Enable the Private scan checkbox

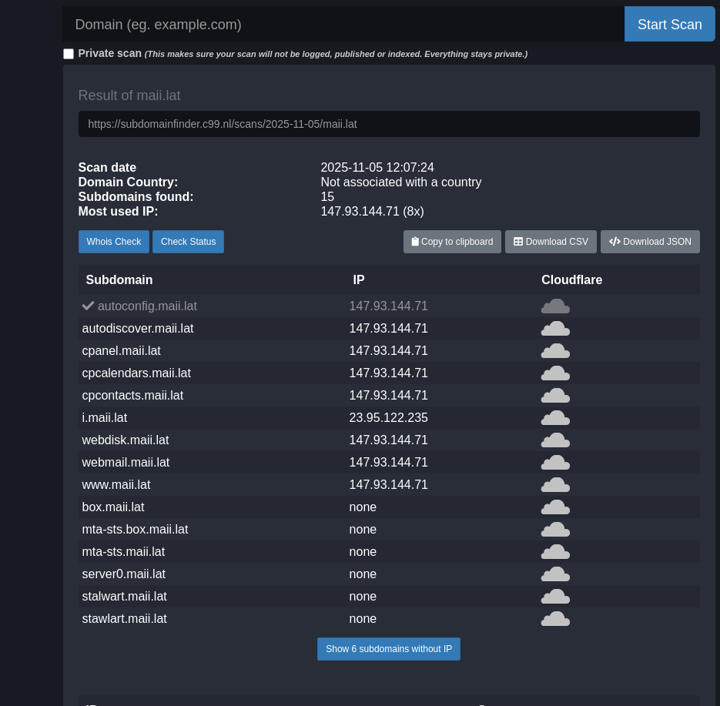click(x=69, y=53)
